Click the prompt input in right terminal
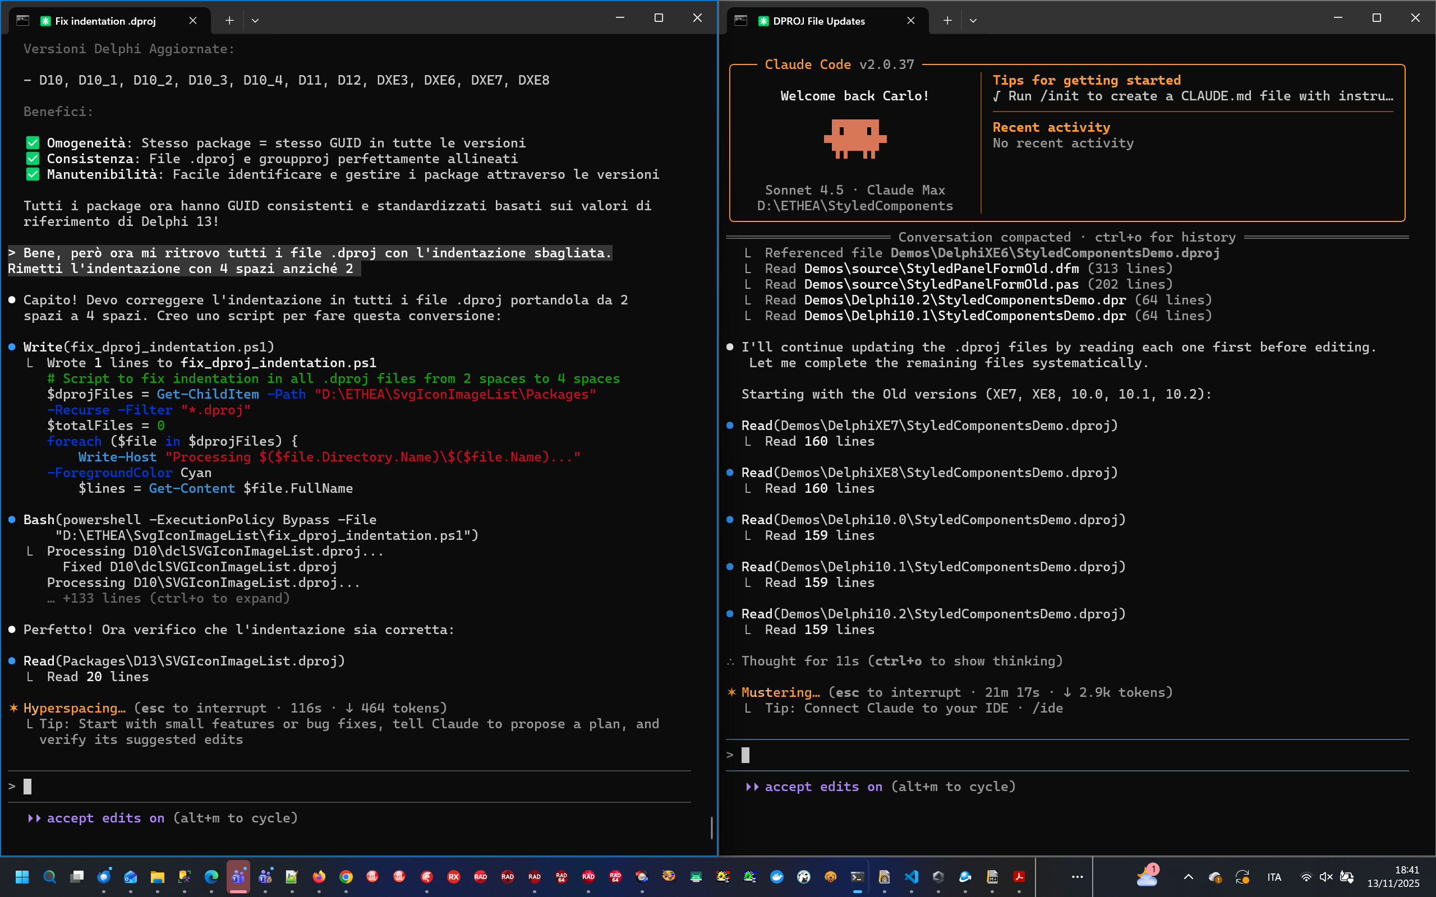The width and height of the screenshot is (1436, 897). coord(1068,755)
